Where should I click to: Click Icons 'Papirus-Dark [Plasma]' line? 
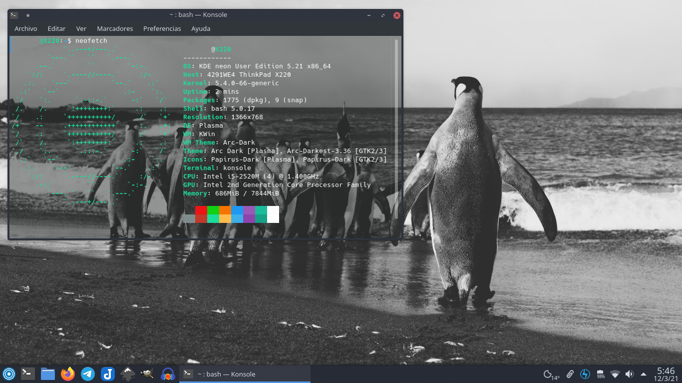pos(285,160)
